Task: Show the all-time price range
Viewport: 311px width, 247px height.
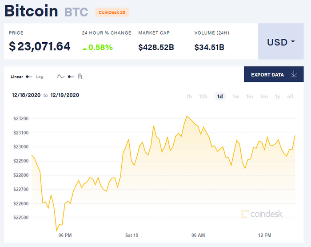Action: point(290,97)
